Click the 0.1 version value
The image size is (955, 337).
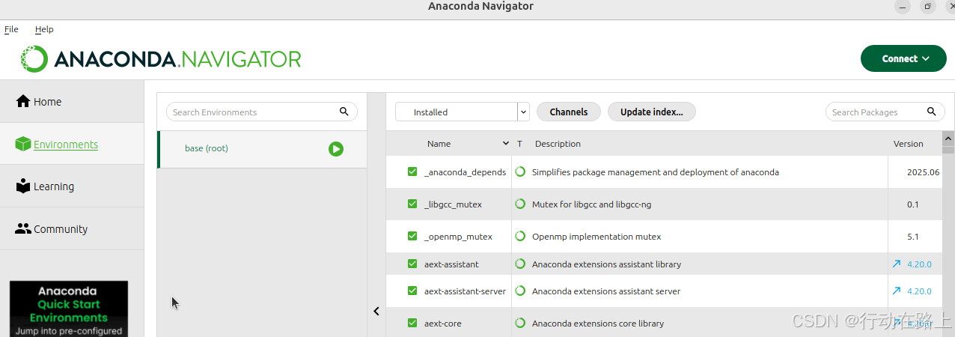pos(912,204)
